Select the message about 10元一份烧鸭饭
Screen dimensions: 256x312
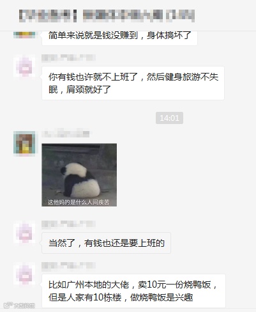tap(133, 291)
